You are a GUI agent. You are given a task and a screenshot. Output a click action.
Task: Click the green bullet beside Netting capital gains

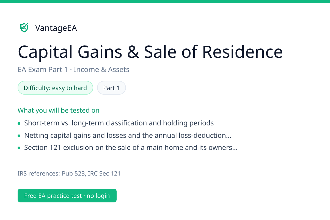point(19,136)
